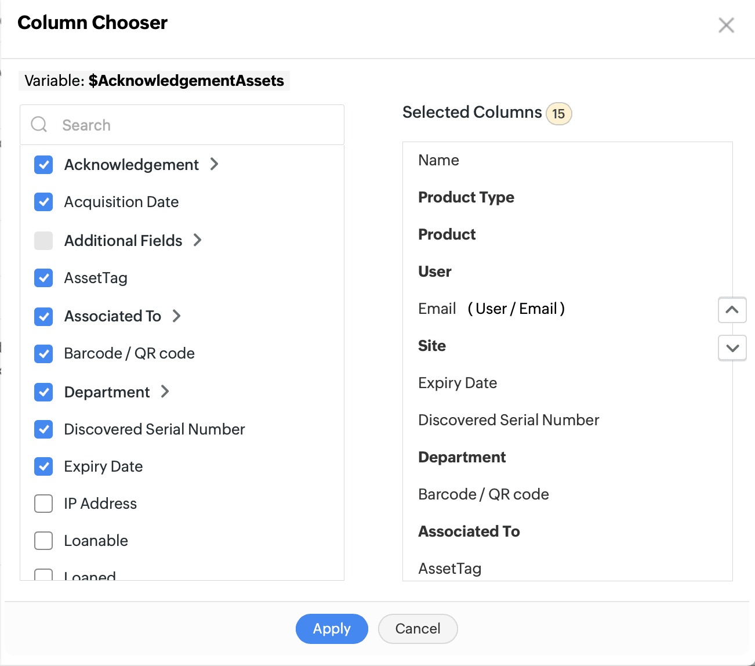
Task: Expand the Associated To chevron
Action: click(177, 316)
